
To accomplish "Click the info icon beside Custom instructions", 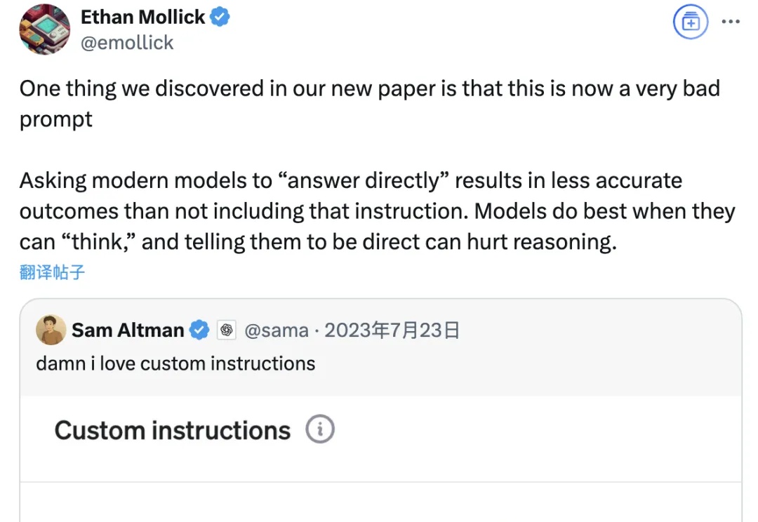I will pos(319,429).
